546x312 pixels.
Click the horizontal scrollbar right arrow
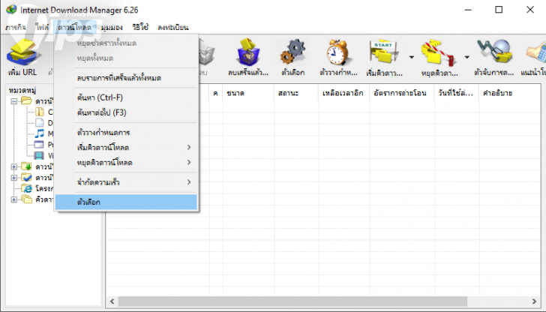click(x=534, y=301)
